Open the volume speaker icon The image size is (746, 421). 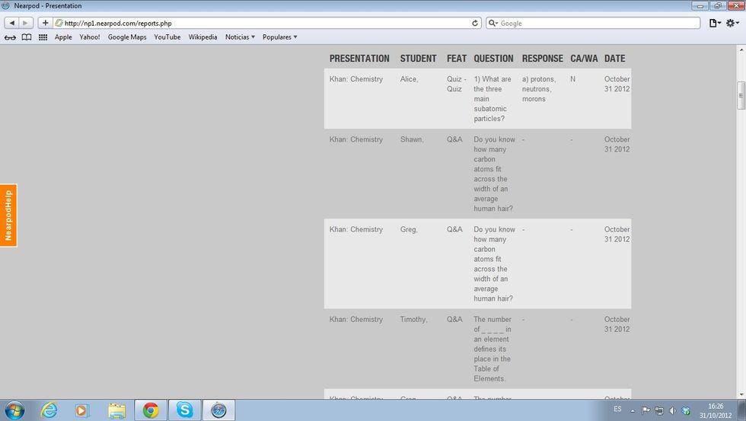point(672,410)
